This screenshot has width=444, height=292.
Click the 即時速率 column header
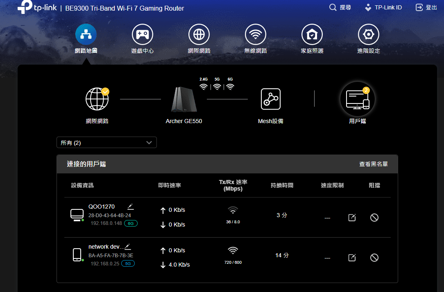point(169,185)
